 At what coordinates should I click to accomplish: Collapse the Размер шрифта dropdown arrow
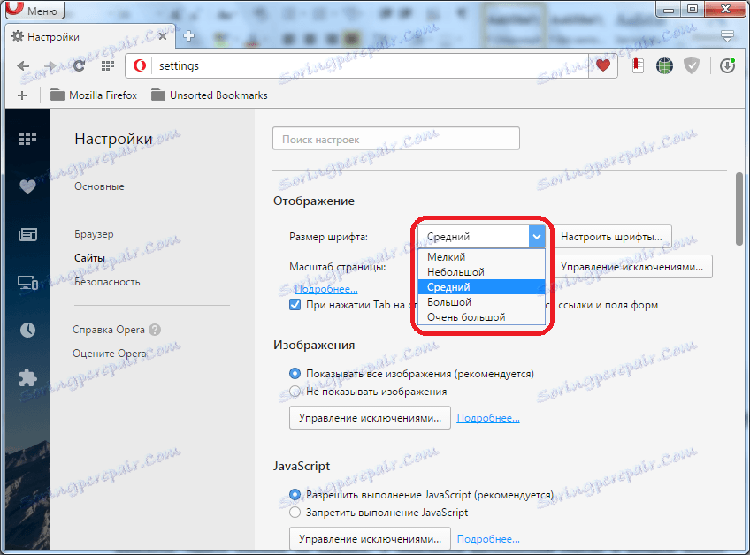pyautogui.click(x=537, y=236)
